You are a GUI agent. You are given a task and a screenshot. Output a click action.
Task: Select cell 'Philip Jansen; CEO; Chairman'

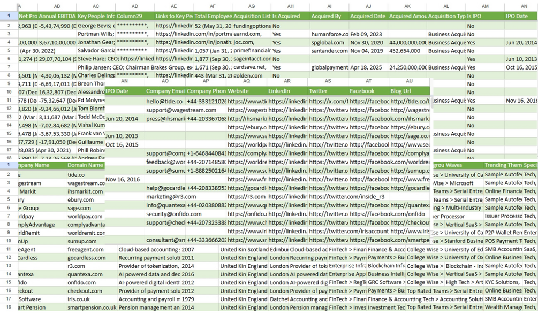135,67
